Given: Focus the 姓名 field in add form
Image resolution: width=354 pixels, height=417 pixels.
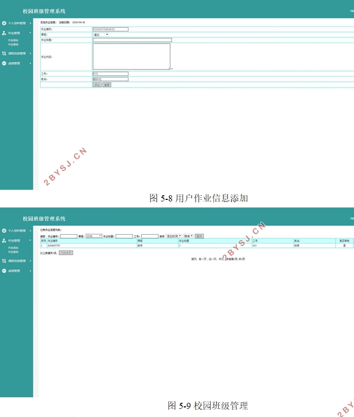Looking at the screenshot, I should click(110, 79).
